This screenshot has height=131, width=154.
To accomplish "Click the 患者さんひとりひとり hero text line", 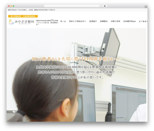I will tap(76, 72).
